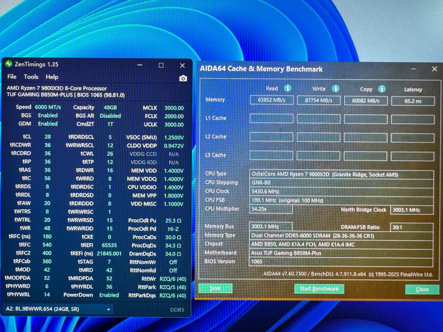Screen dimensions: 443x332
Task: Click the FCLK value 2000.00
Action: [174, 116]
